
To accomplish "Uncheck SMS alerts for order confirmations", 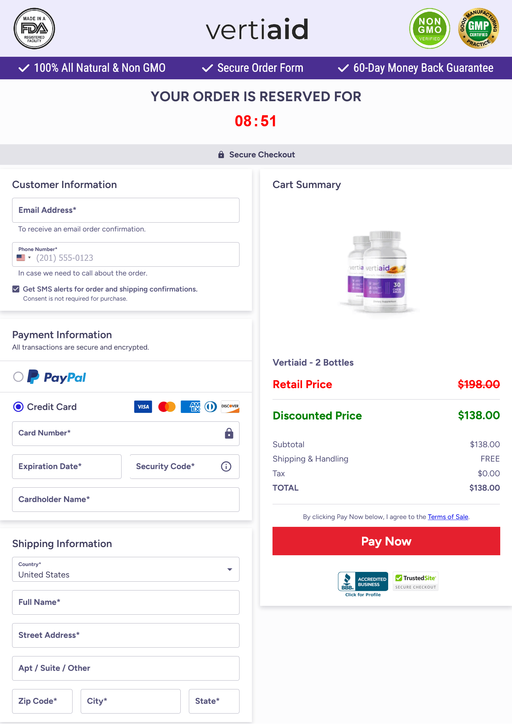I will [x=16, y=289].
